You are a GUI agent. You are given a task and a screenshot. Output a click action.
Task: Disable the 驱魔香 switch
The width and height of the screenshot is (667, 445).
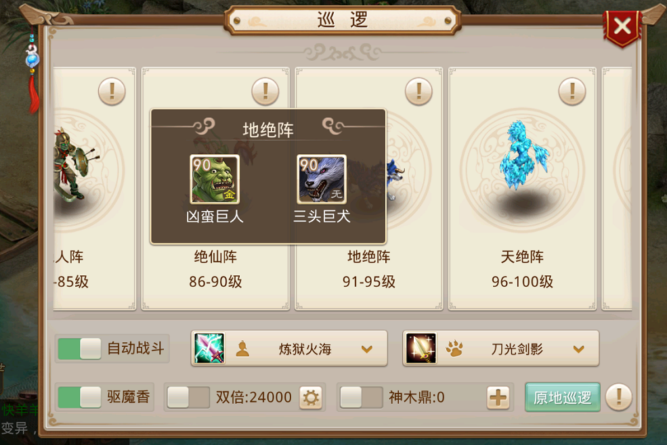point(79,398)
